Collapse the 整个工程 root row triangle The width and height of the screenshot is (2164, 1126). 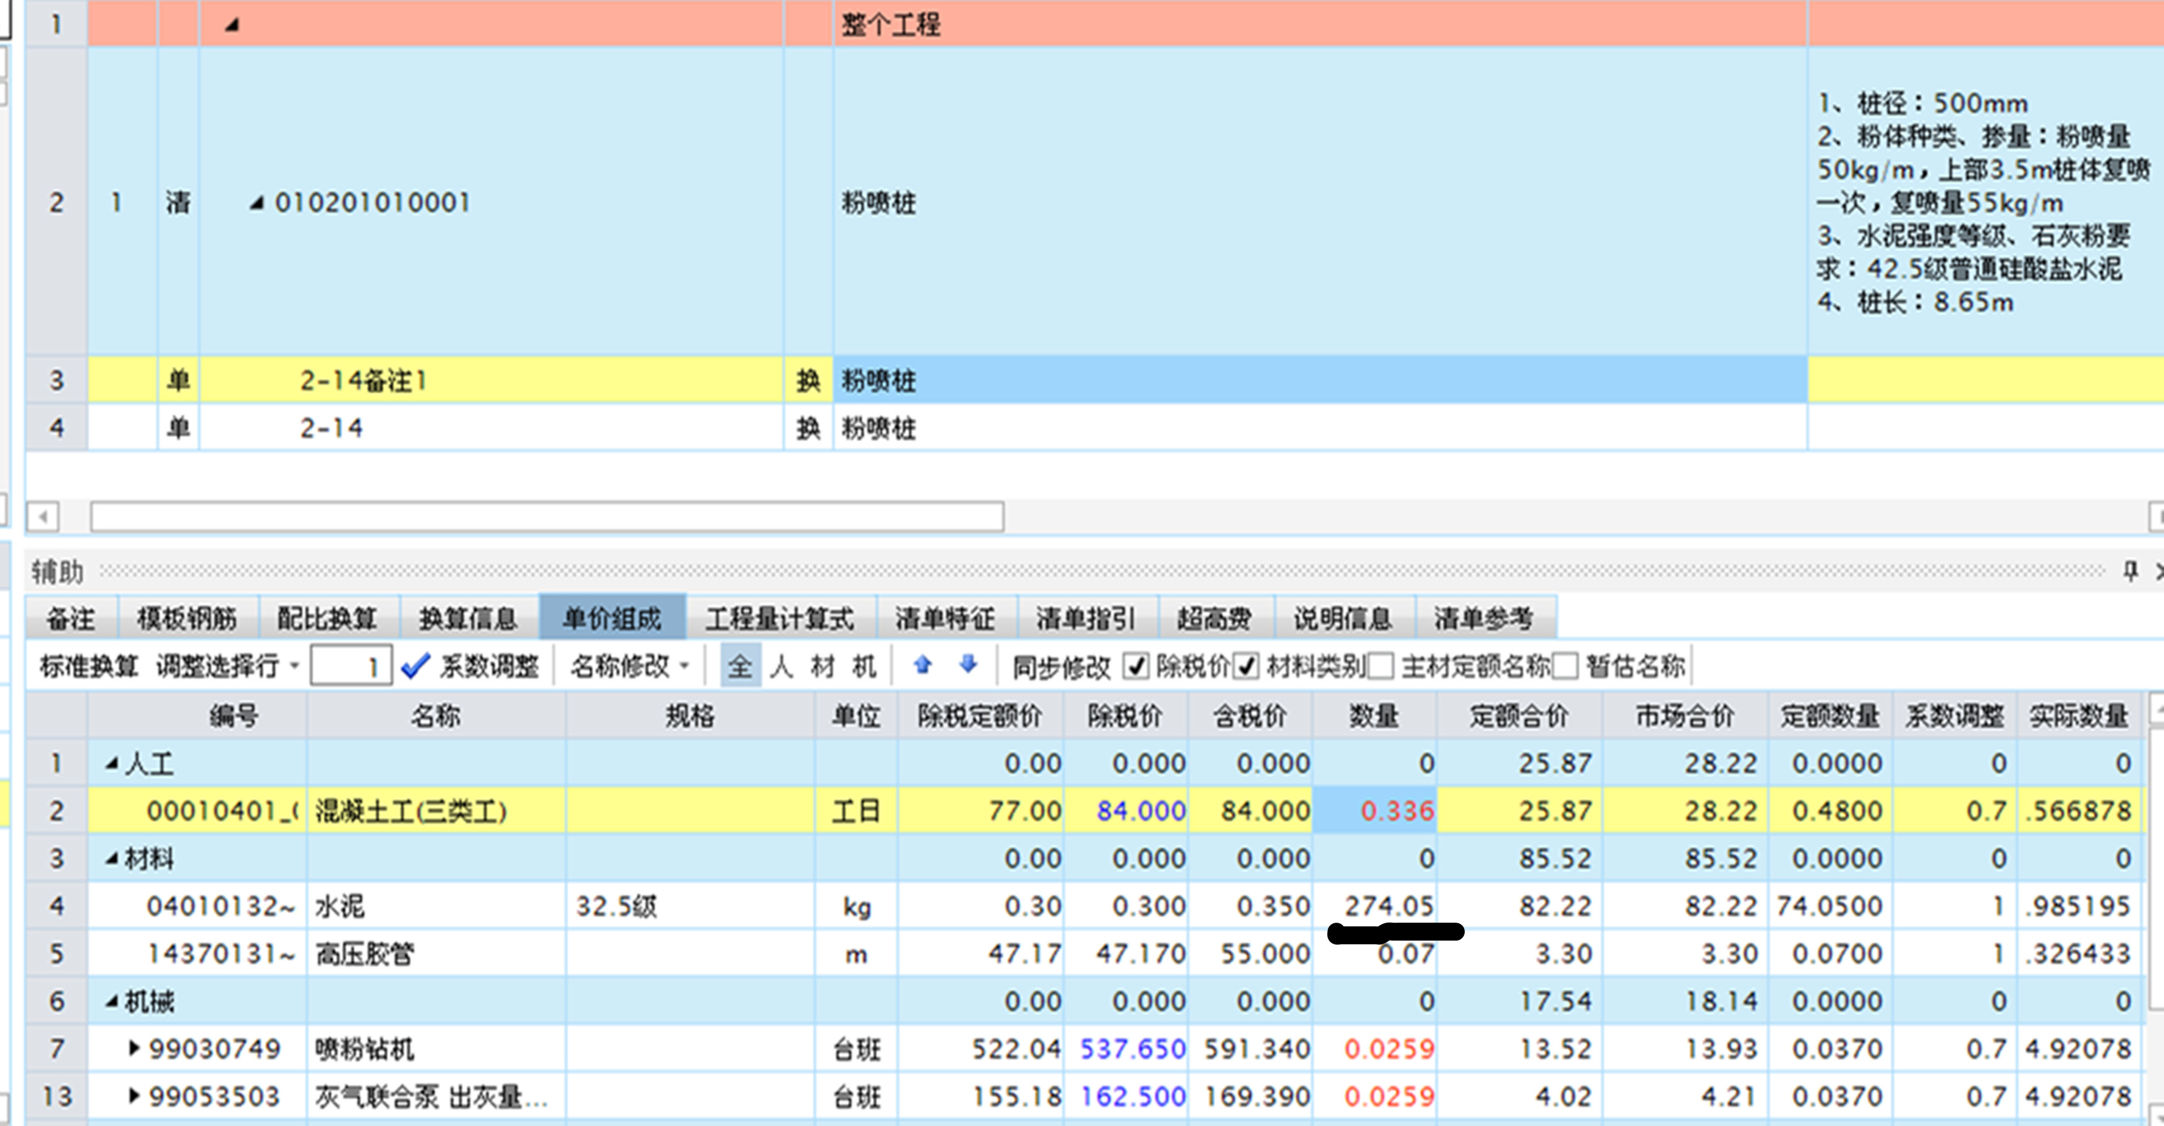click(232, 25)
